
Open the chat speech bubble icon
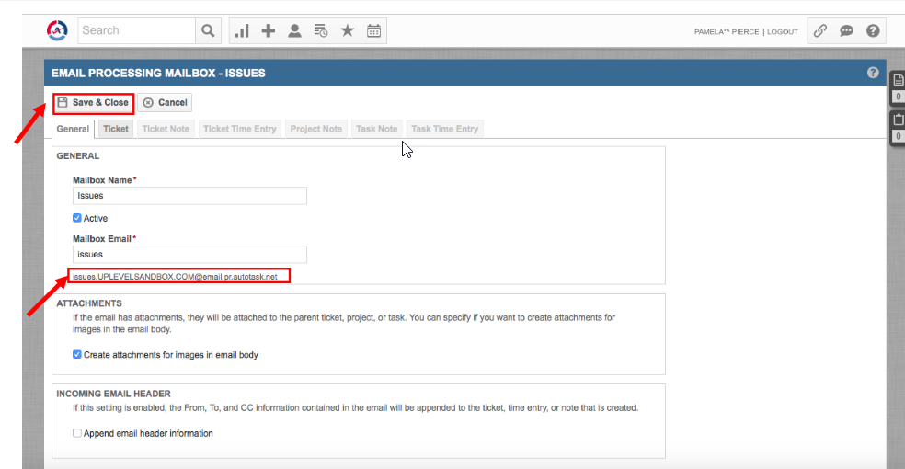click(847, 30)
